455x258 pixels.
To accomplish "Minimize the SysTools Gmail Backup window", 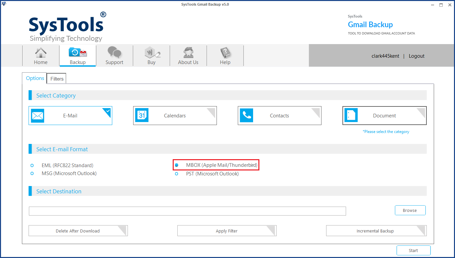I will click(x=432, y=5).
